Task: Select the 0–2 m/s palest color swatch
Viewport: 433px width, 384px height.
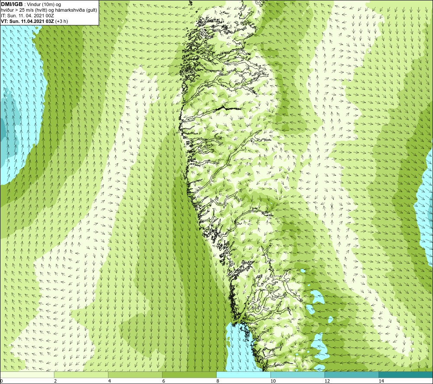Action: click(x=27, y=374)
